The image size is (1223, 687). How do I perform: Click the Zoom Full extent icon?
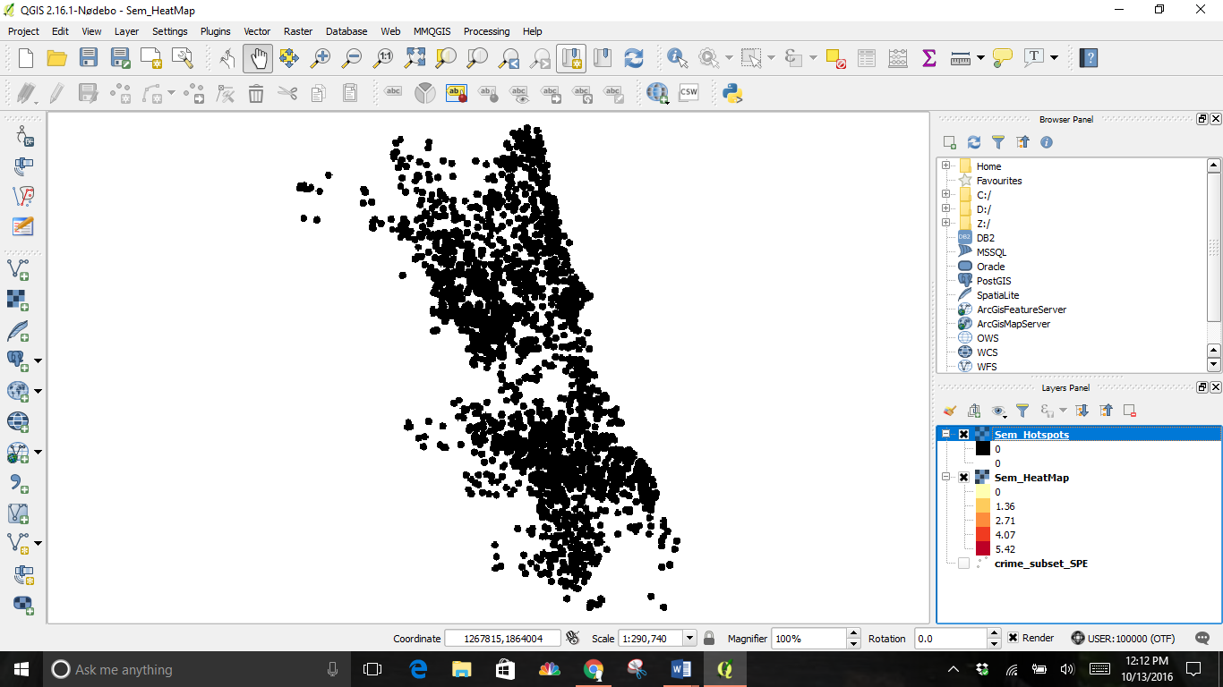tap(415, 58)
